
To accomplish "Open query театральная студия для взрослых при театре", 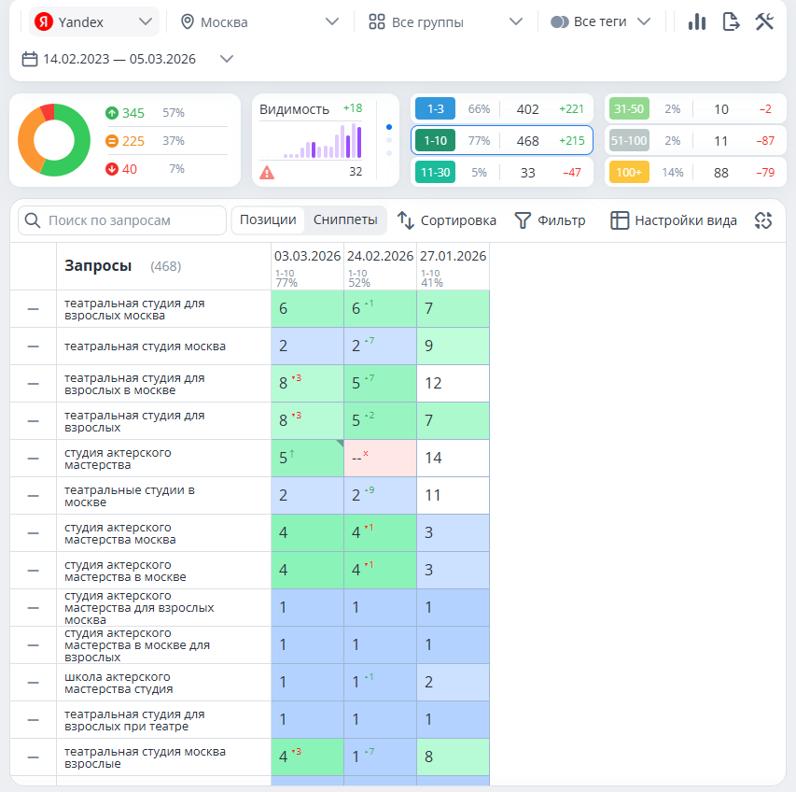I will 134,720.
